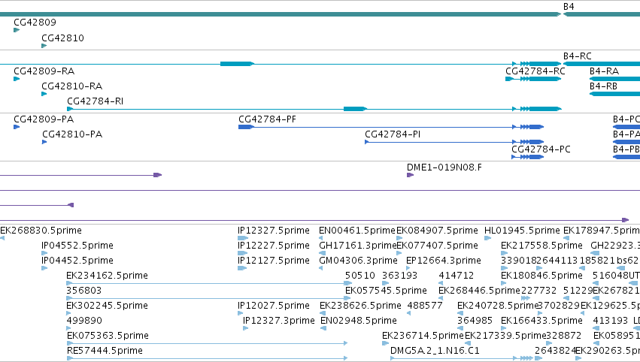
Task: Select the EK178947.5prime EST label
Action: [x=602, y=231]
